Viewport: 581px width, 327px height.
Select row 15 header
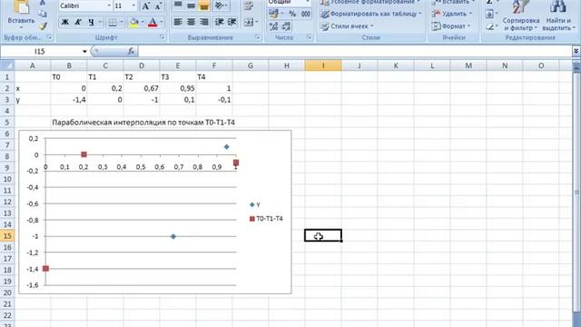point(7,236)
